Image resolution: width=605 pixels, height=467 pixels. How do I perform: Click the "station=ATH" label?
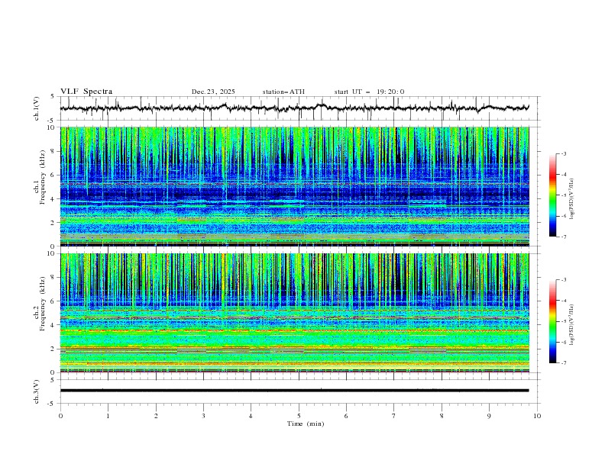[283, 92]
